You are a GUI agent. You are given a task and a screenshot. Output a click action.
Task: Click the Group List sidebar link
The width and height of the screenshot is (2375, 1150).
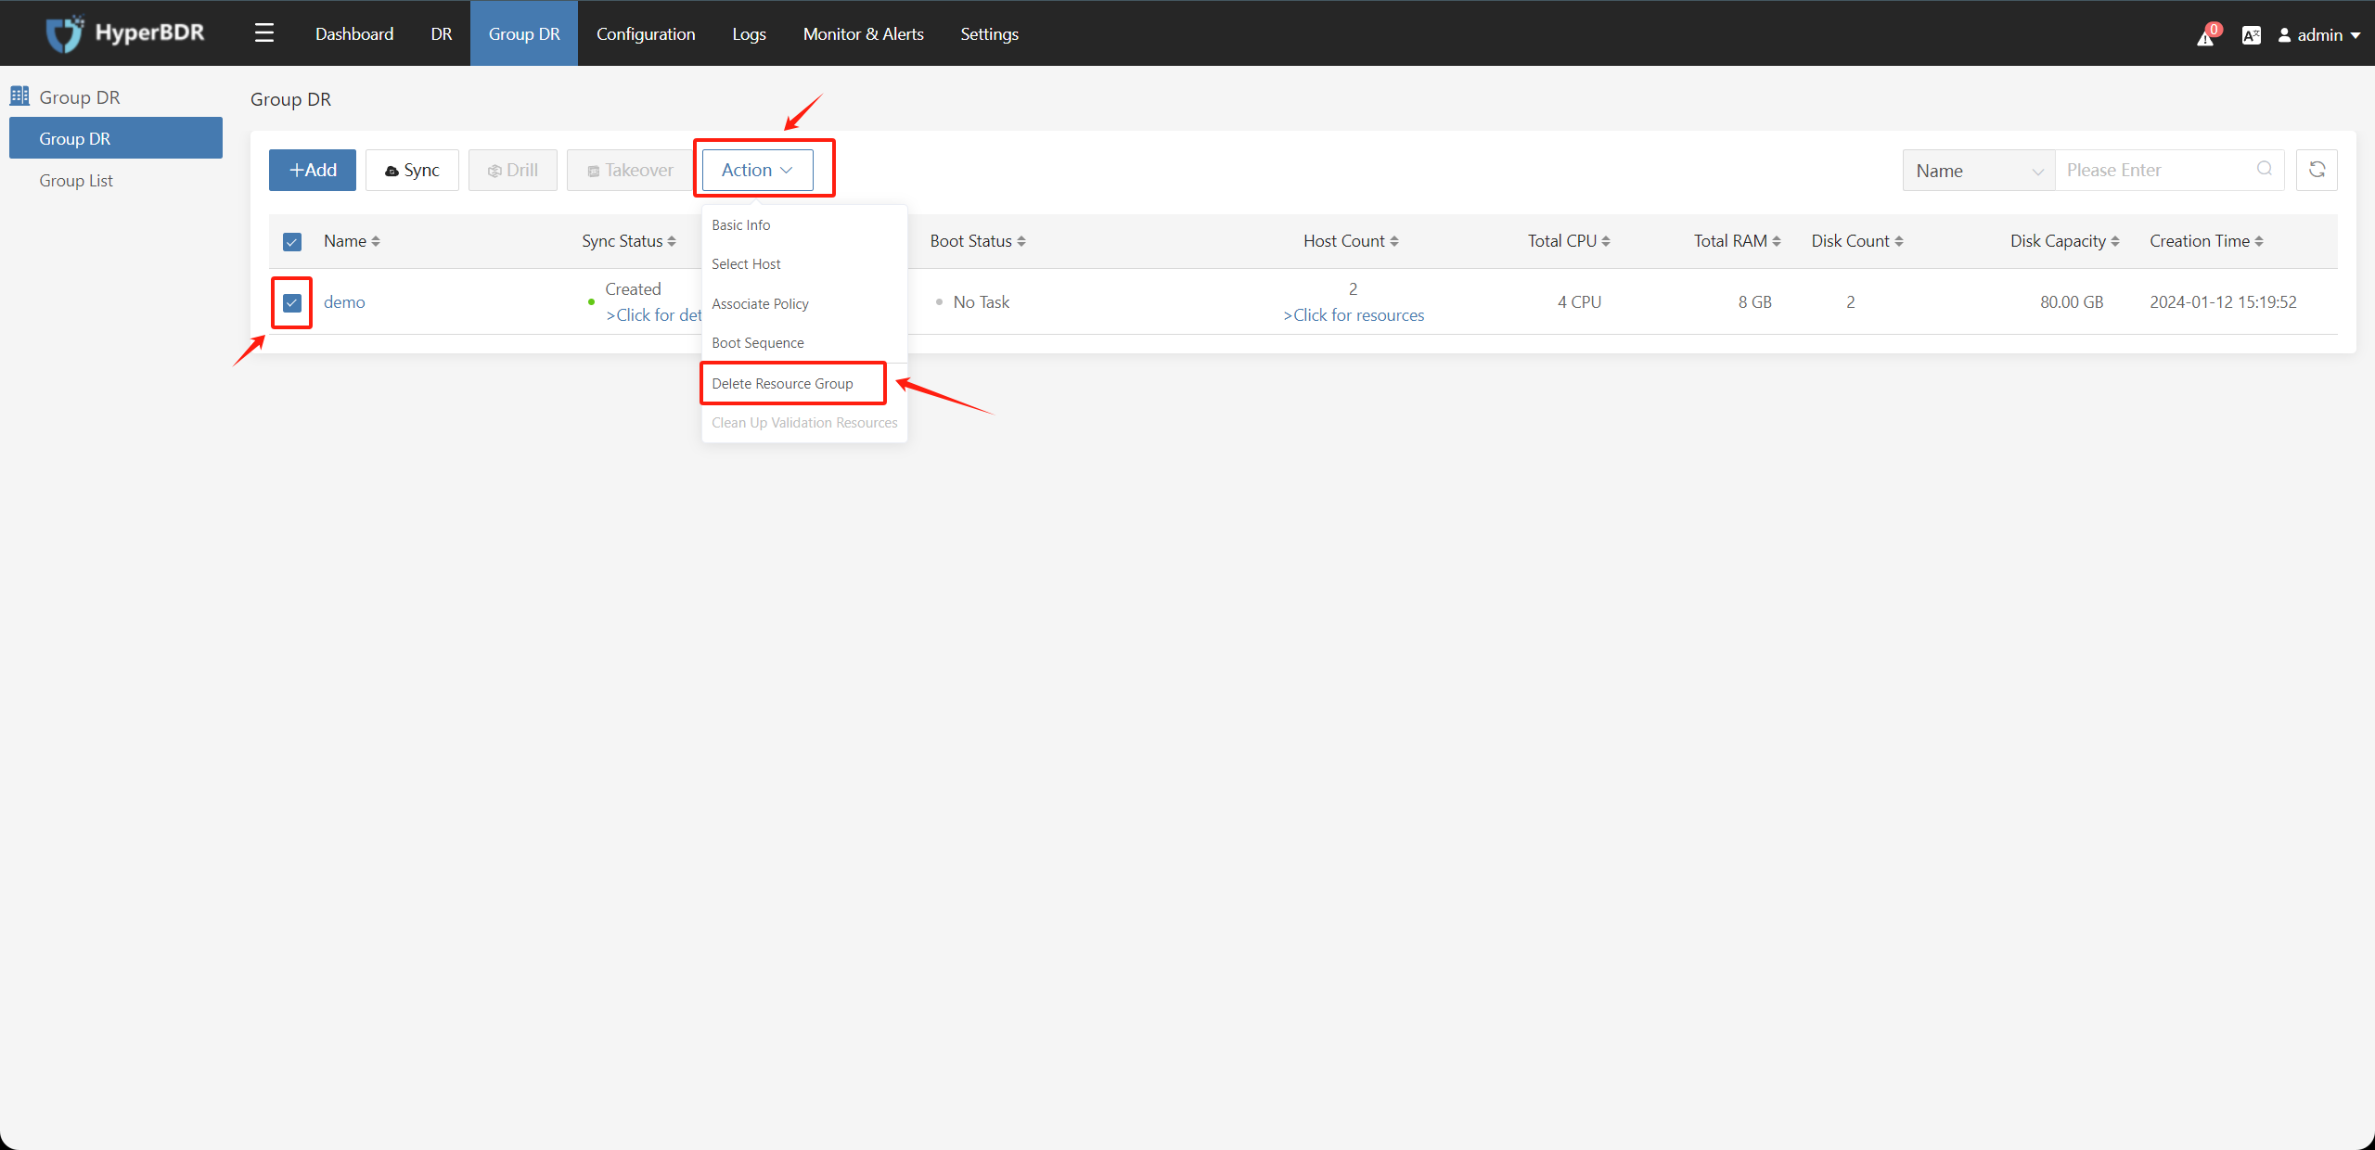pos(76,180)
